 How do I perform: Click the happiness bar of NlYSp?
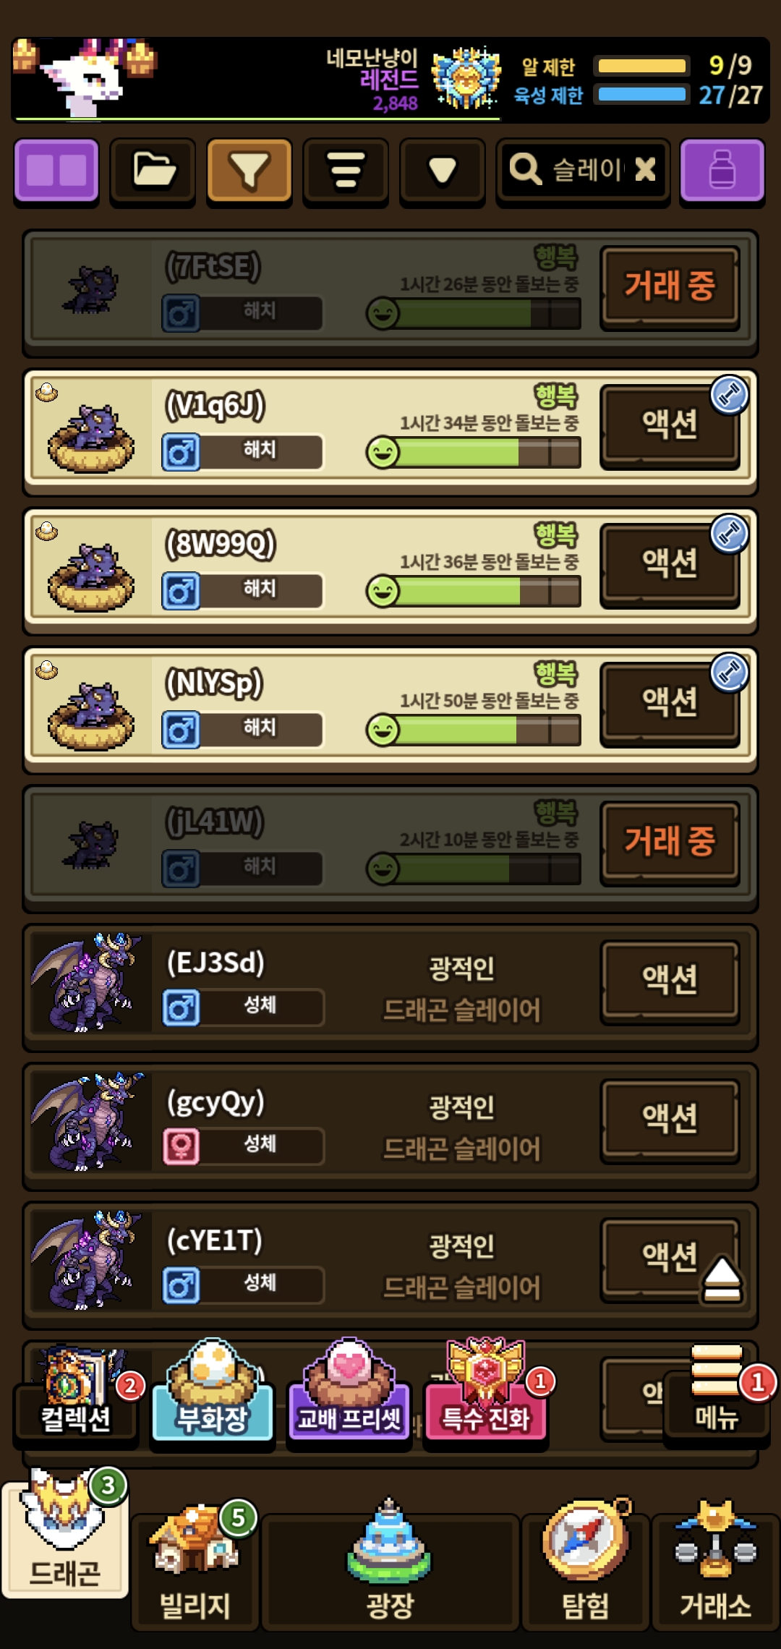point(474,730)
